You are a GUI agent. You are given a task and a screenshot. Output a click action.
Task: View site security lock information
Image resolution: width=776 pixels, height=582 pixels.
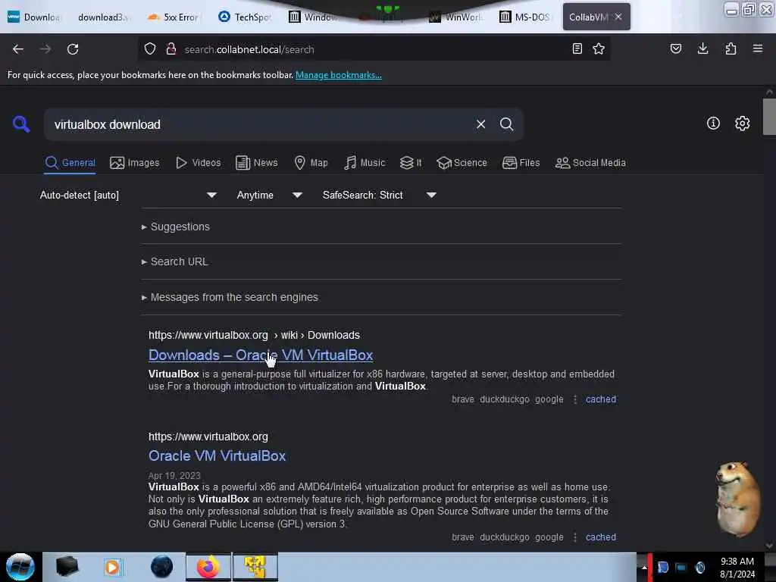[171, 49]
